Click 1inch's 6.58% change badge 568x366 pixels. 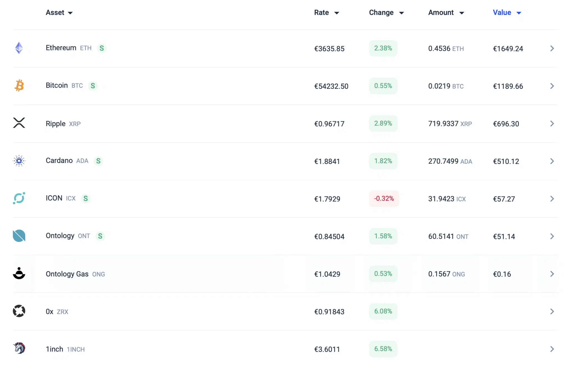(383, 349)
